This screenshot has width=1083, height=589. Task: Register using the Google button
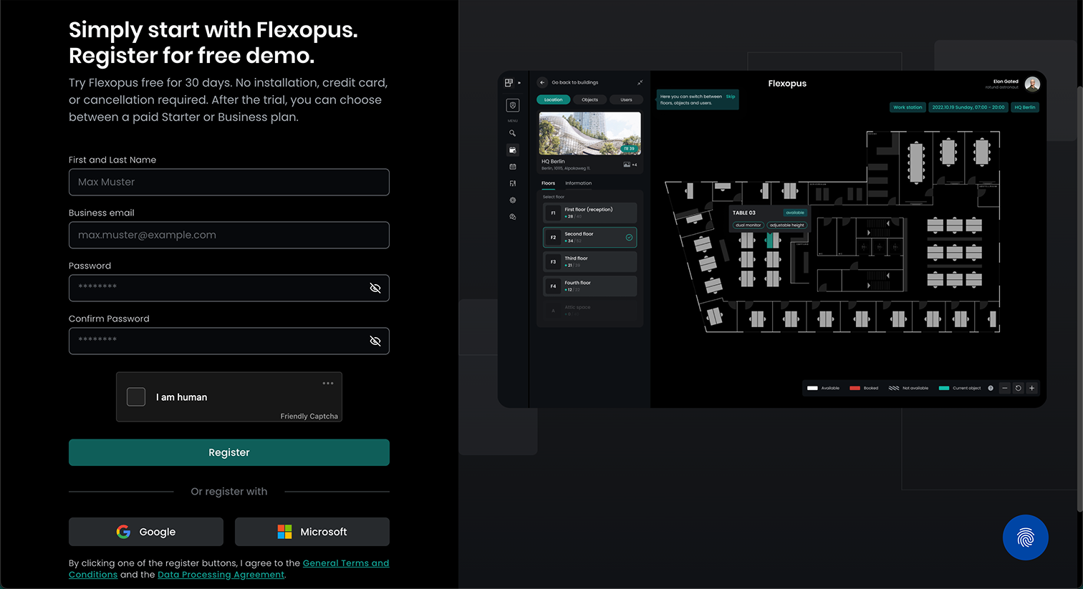(x=146, y=532)
